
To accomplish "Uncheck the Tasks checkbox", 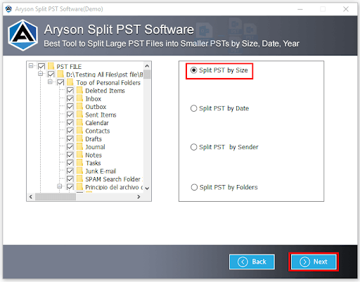I will [x=70, y=163].
